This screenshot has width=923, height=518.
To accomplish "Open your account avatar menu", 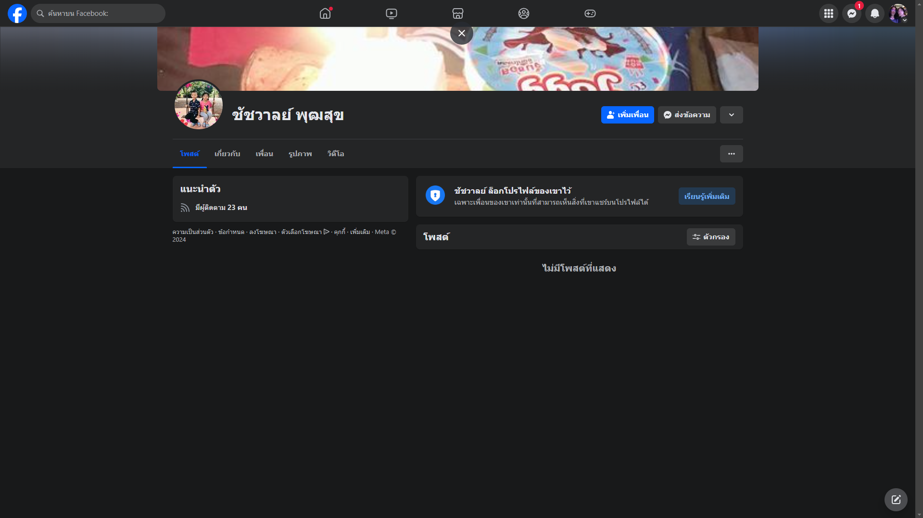I will coord(898,13).
